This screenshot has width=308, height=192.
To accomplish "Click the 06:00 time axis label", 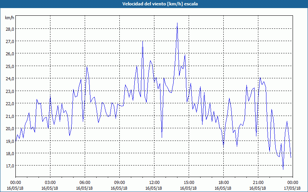I will point(85,183).
